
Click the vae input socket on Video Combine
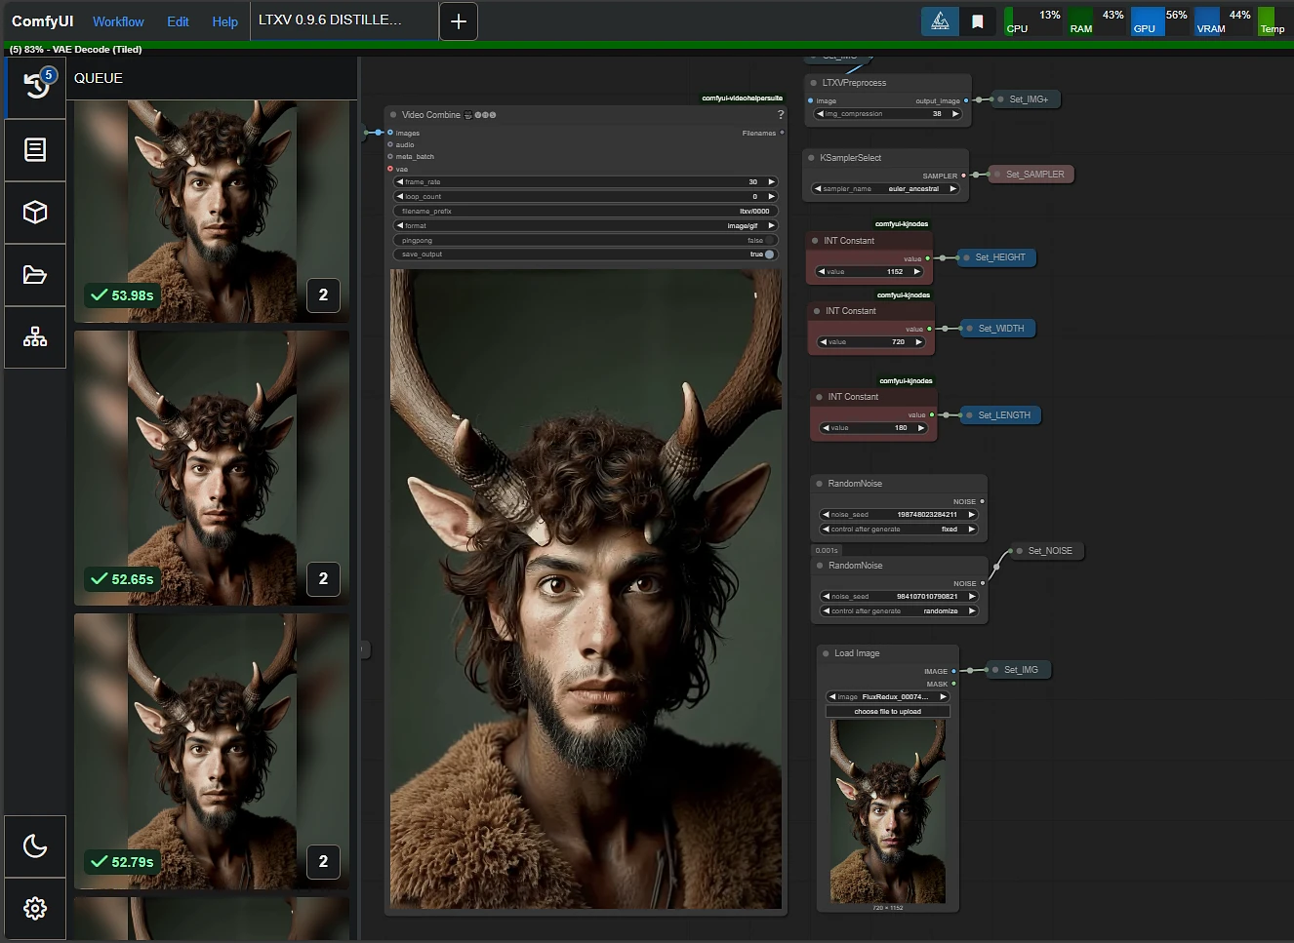(390, 169)
